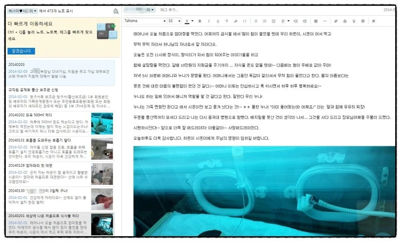Click the baby photo thumbnail of the '20140130' note

(102, 199)
